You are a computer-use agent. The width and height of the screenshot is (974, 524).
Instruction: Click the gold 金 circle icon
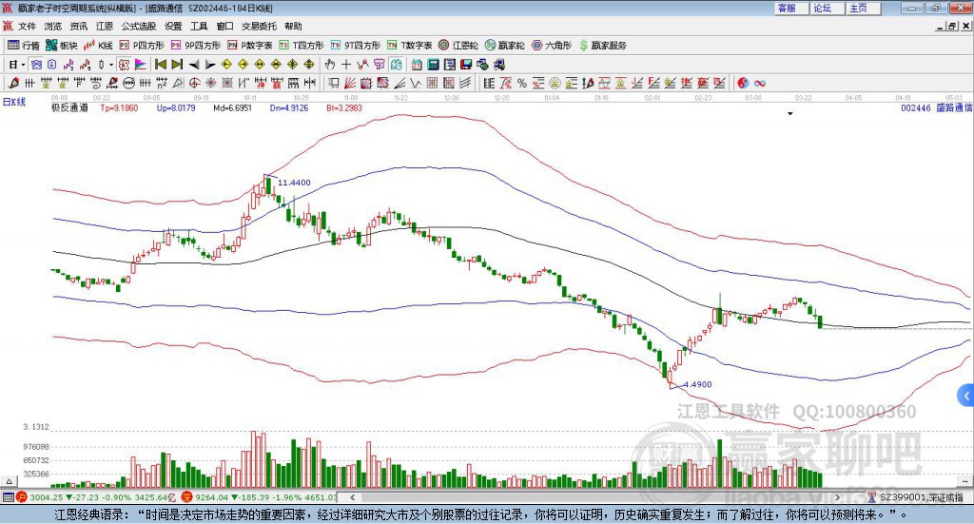555,83
